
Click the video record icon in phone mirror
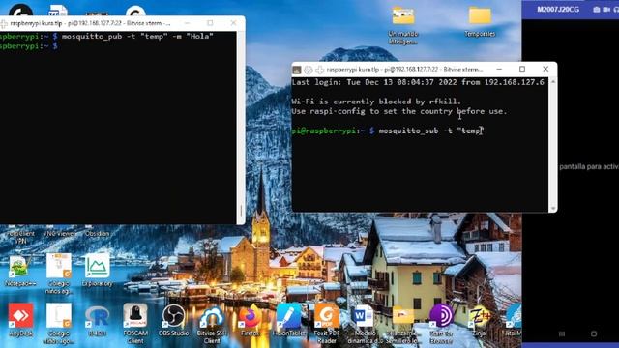tap(606, 9)
